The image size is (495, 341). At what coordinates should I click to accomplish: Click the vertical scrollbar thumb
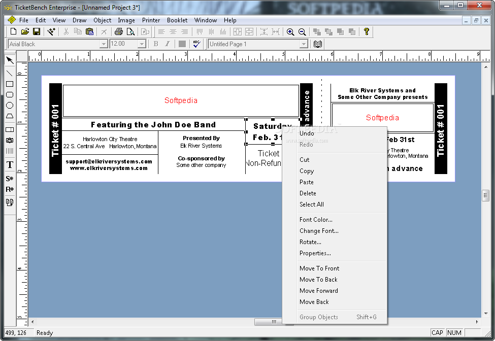486,195
